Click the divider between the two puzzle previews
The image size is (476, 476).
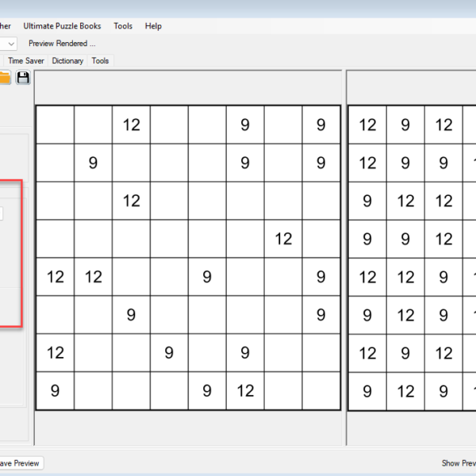[x=344, y=254]
